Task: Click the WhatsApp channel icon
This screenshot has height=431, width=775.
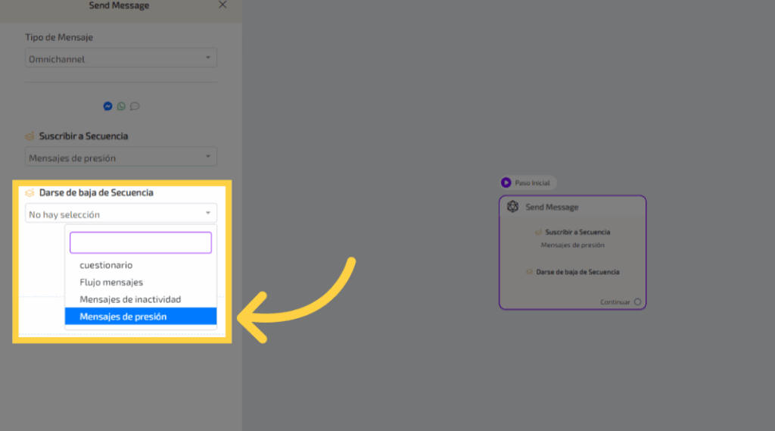Action: coord(121,107)
